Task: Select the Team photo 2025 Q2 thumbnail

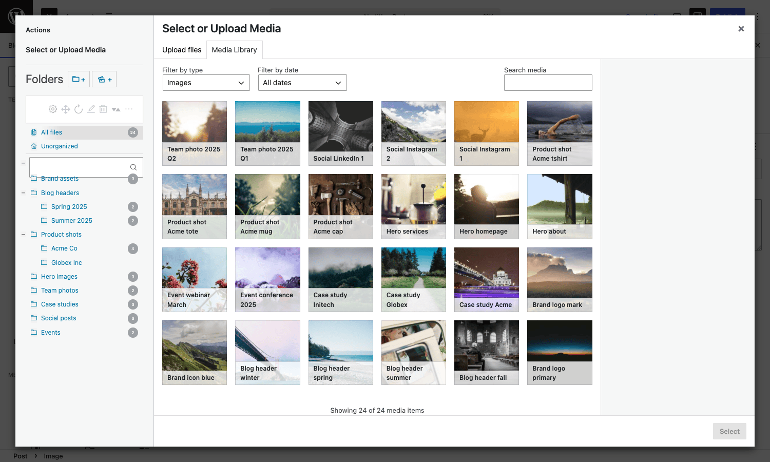Action: coord(195,133)
